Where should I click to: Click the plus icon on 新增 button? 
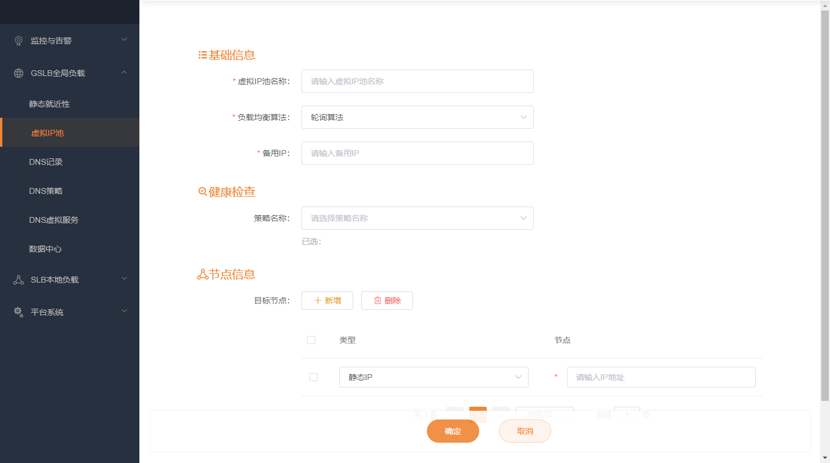click(317, 301)
